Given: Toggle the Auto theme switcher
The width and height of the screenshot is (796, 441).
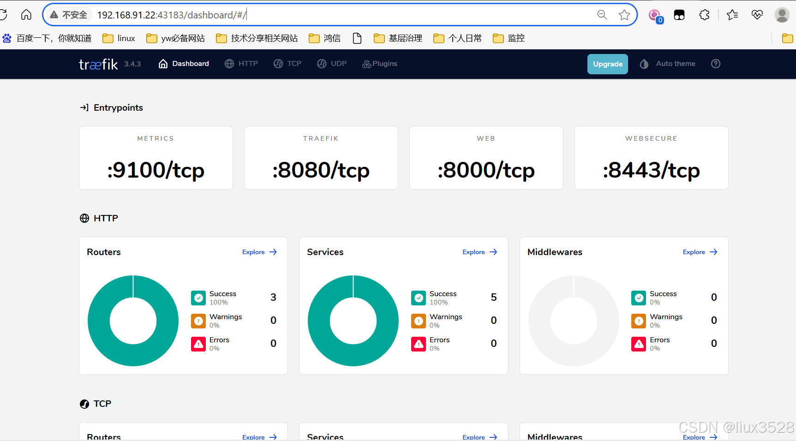Looking at the screenshot, I should [x=668, y=64].
